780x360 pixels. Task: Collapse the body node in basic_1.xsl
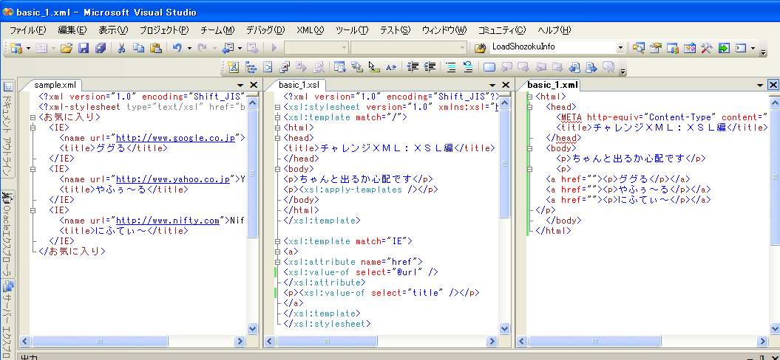coord(277,169)
